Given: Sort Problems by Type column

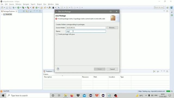Looking at the screenshot, I should 125,77.
